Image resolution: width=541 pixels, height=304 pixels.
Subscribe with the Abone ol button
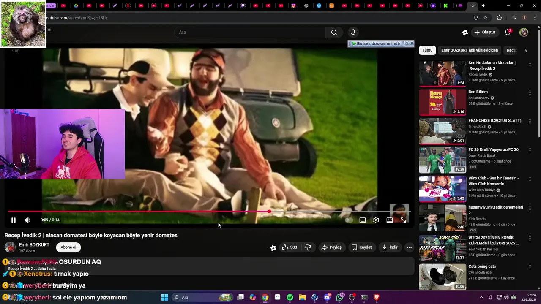[x=68, y=247]
